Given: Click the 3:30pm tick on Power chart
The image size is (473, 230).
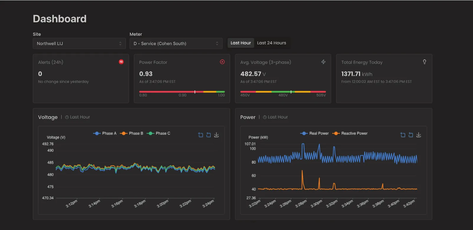Looking at the screenshot, I should click(317, 204).
